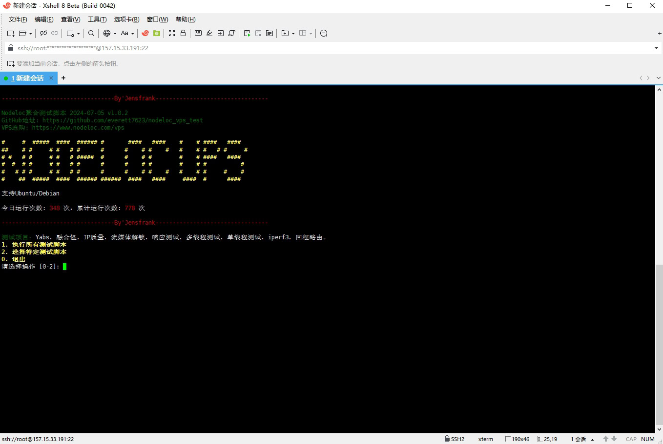Click the tab scroll left arrow
This screenshot has width=663, height=444.
tap(641, 78)
